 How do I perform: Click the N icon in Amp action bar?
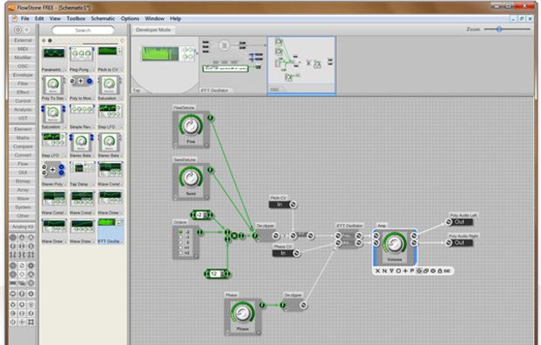coord(384,271)
